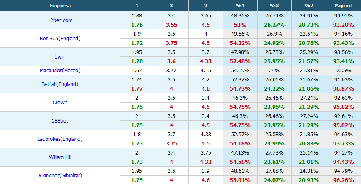Open the 12bet.com bookmaker link
This screenshot has width=361, height=184.
[60, 20]
